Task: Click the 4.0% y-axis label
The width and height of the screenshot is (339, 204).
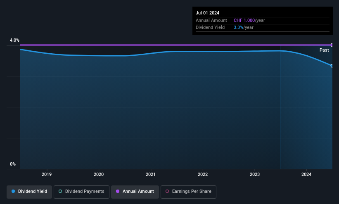Action: click(x=14, y=40)
